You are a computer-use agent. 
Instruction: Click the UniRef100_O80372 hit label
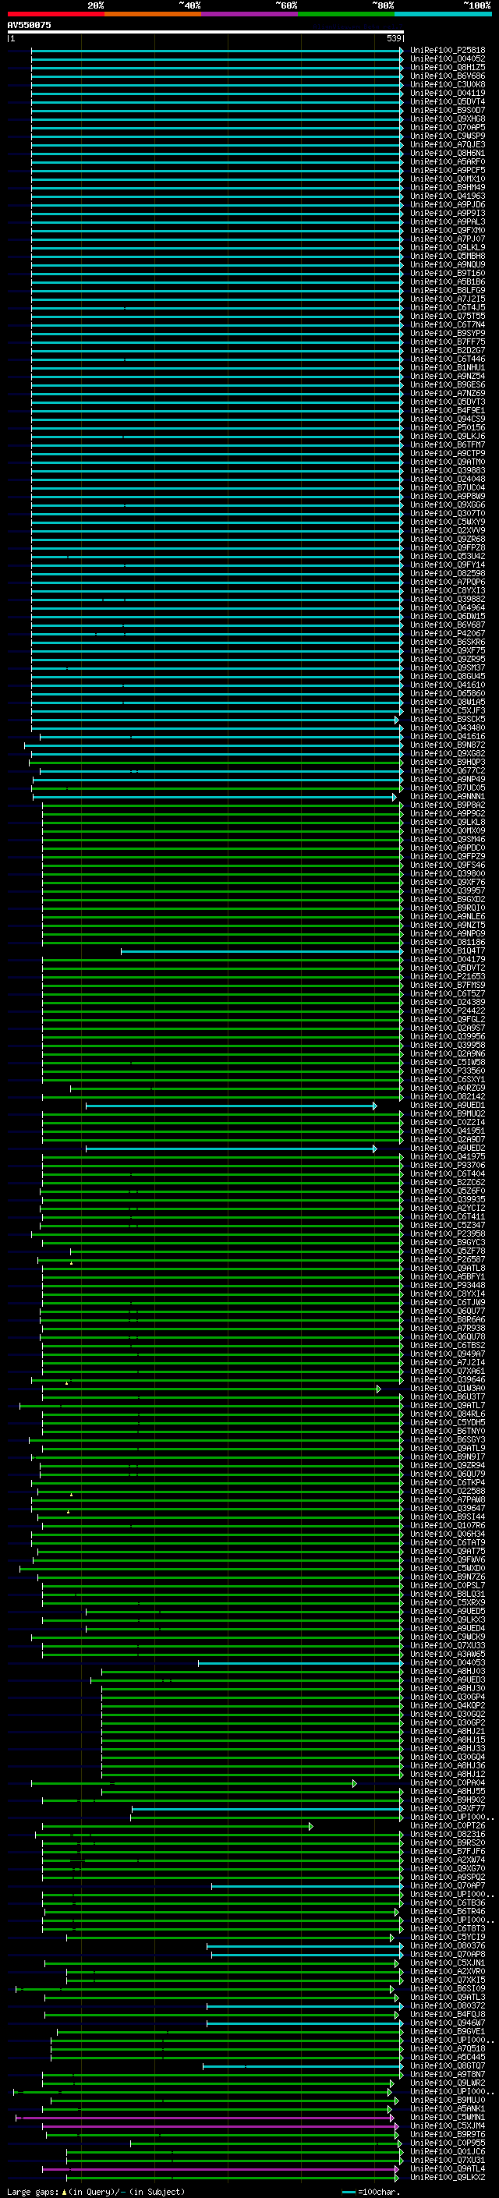448,2006
